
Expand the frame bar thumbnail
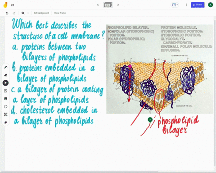tap(108, 5)
